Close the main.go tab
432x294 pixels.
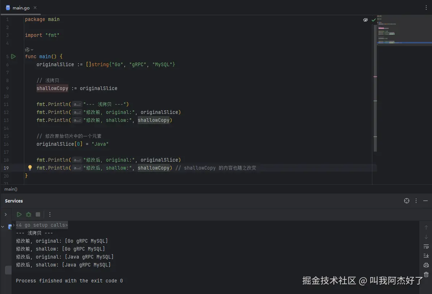coord(35,8)
